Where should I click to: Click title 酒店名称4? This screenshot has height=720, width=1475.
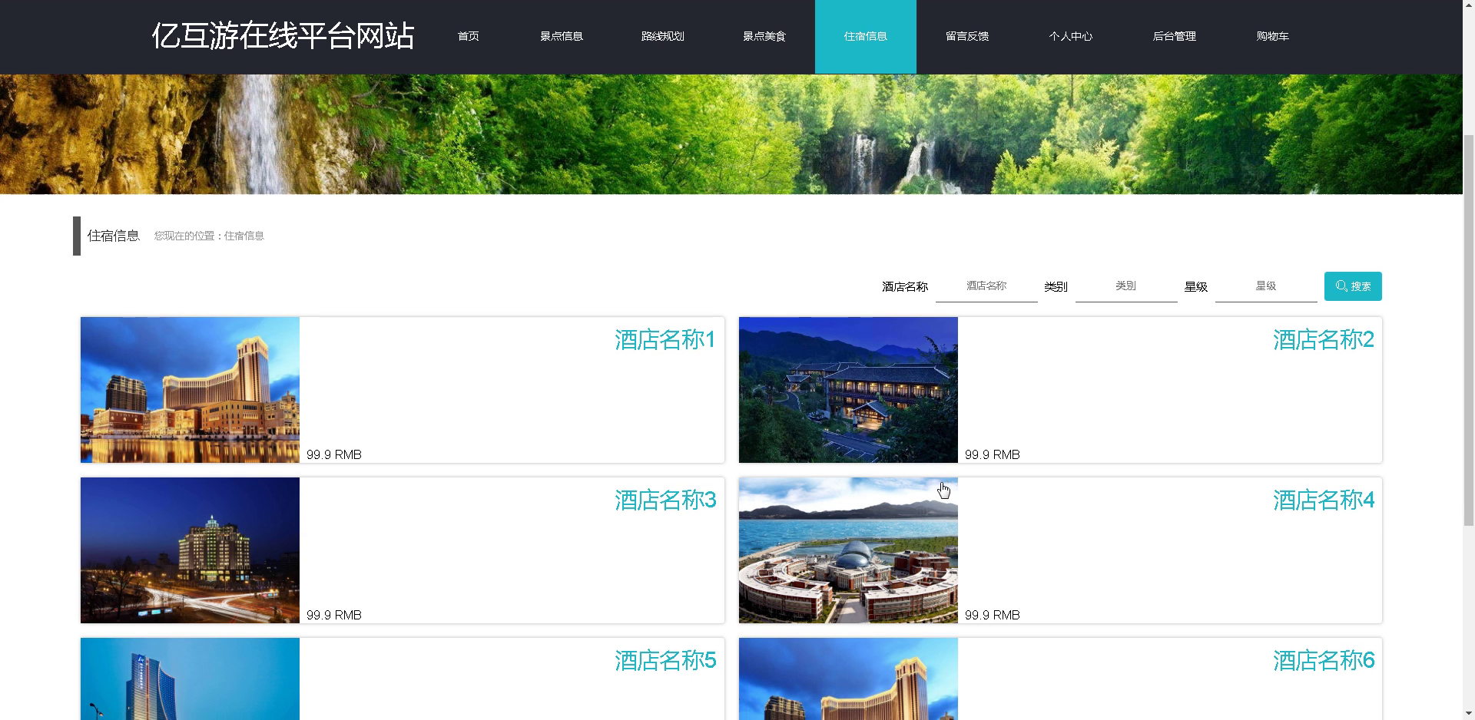[x=1324, y=500]
